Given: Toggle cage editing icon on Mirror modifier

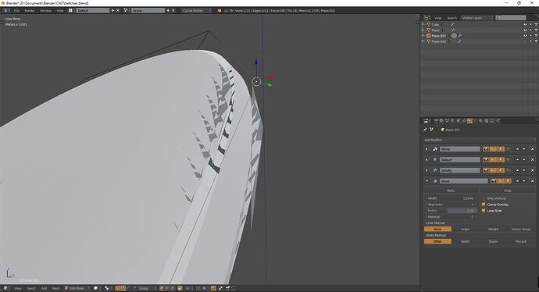Looking at the screenshot, I should pyautogui.click(x=509, y=149).
